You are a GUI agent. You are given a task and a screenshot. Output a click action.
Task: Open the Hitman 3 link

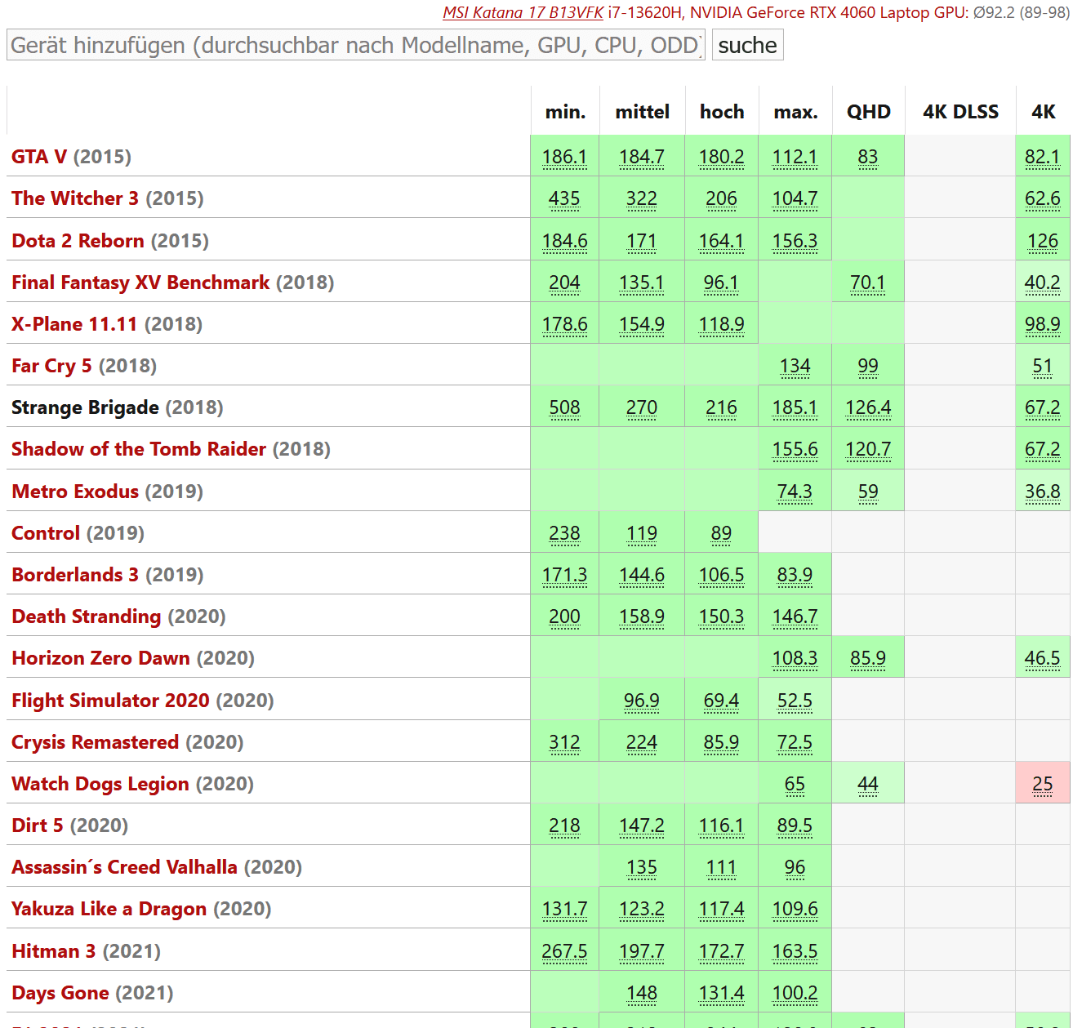(53, 951)
